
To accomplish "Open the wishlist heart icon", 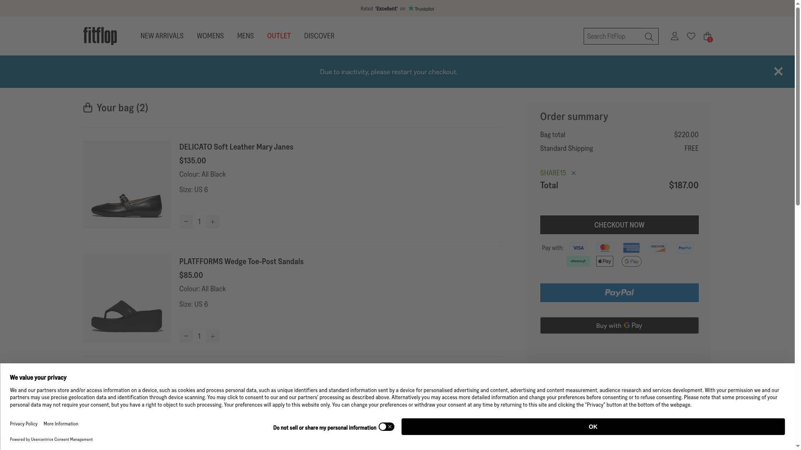I will click(691, 36).
